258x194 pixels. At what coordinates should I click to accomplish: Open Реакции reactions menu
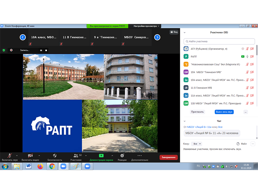point(122,157)
